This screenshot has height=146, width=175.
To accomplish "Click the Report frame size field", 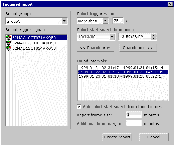I will [x=134, y=114].
